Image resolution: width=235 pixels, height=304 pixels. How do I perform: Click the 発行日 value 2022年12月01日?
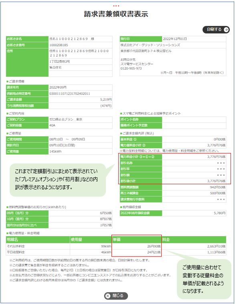(175, 39)
